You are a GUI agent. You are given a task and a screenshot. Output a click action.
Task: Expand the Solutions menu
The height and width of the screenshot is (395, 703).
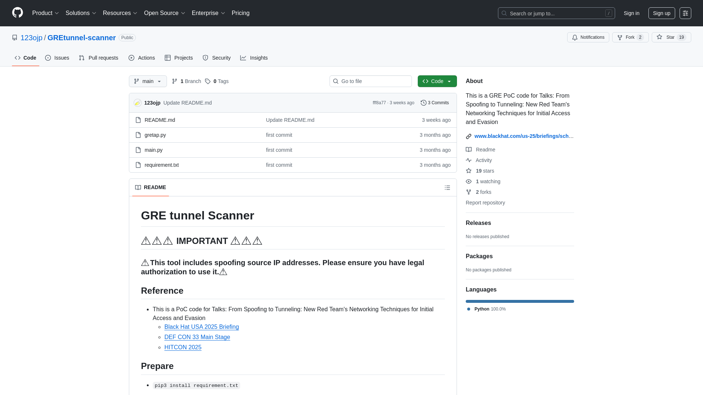click(81, 13)
